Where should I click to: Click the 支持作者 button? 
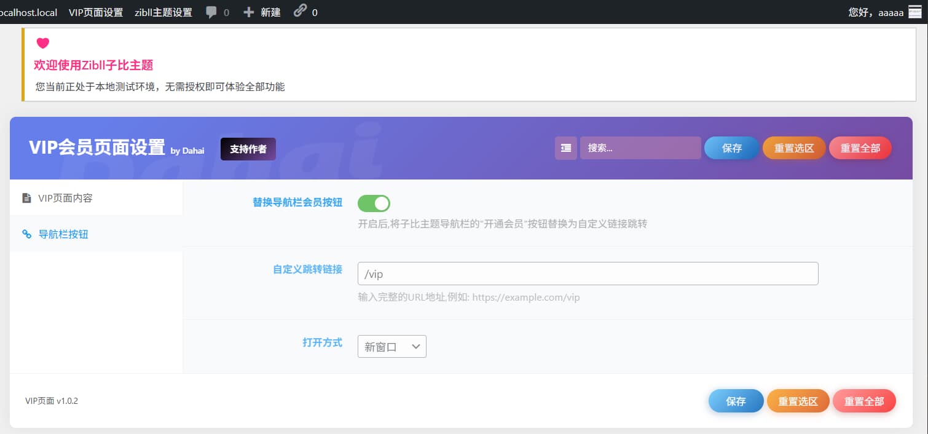248,149
